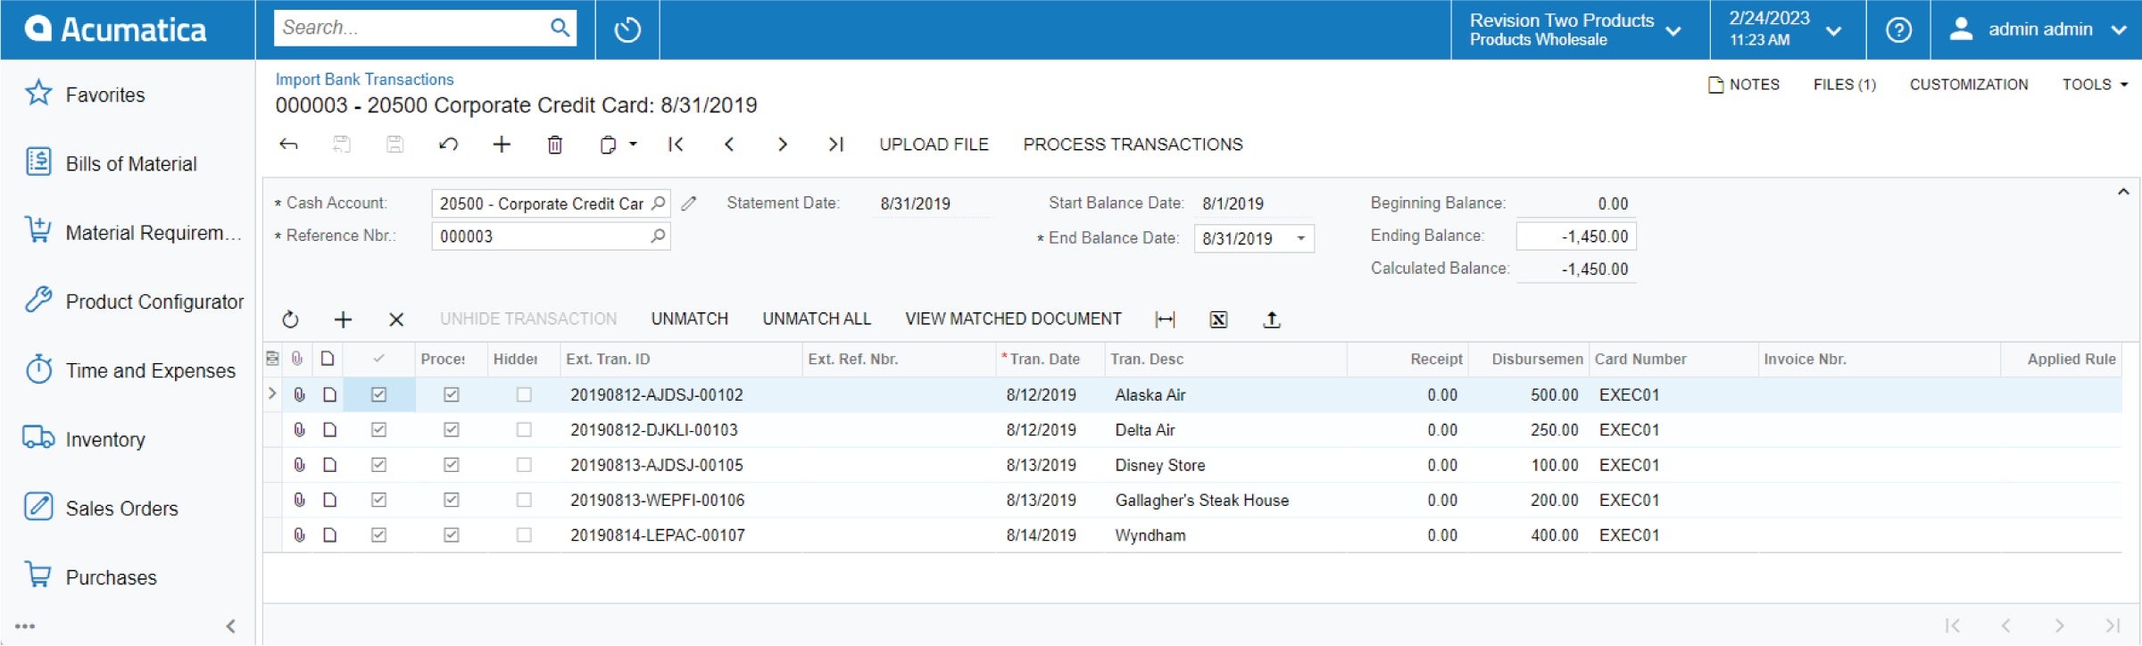Click the Process Transactions button

pyautogui.click(x=1133, y=145)
